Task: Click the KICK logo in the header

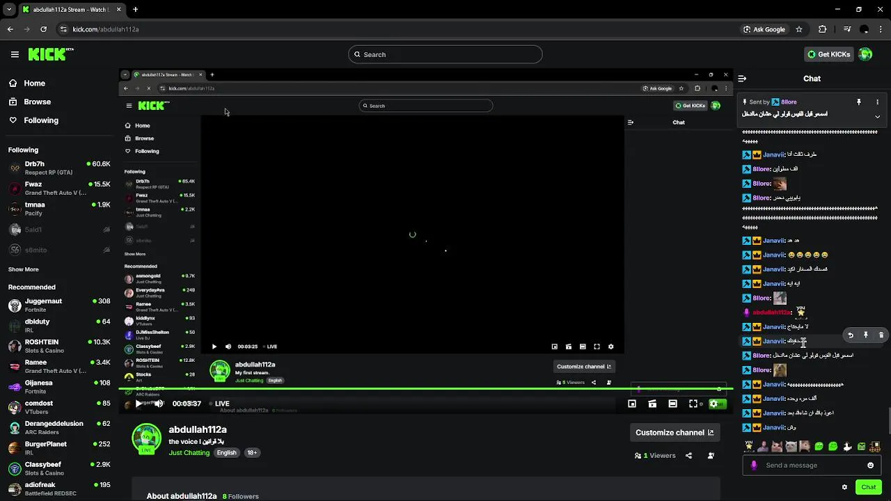Action: click(51, 54)
